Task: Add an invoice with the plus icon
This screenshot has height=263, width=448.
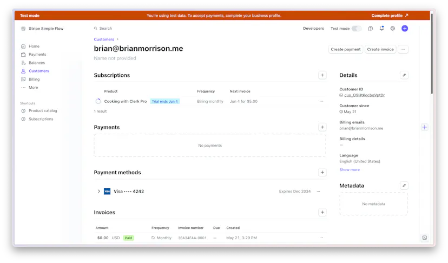Action: (322, 212)
